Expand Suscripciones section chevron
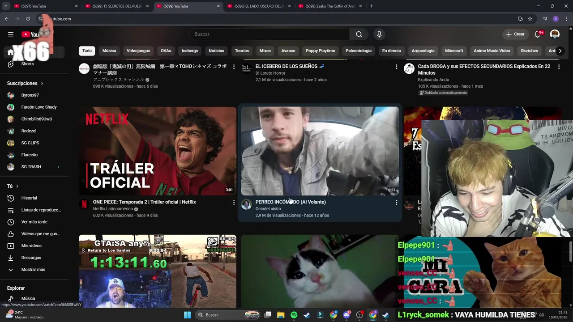Viewport: 573px width, 322px height. [x=42, y=84]
